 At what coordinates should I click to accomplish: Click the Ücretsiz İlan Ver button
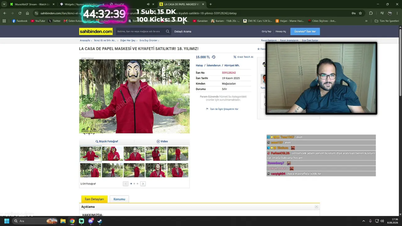click(305, 31)
